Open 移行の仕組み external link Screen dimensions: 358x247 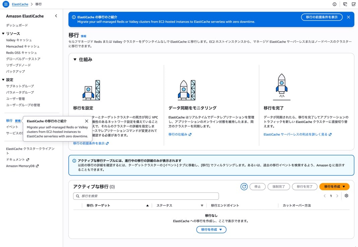tap(180, 135)
